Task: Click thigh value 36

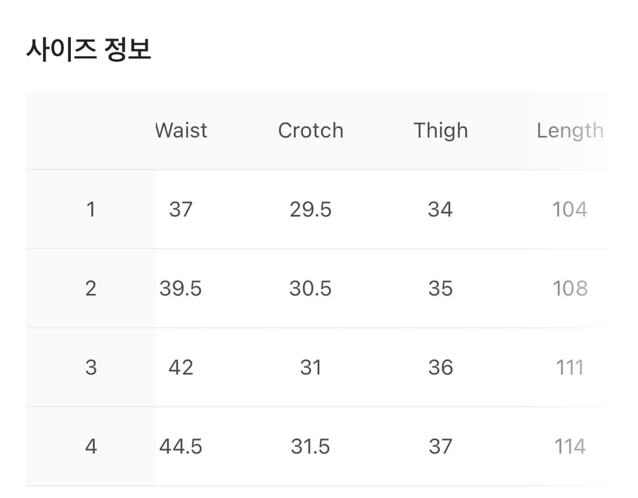Action: tap(440, 368)
